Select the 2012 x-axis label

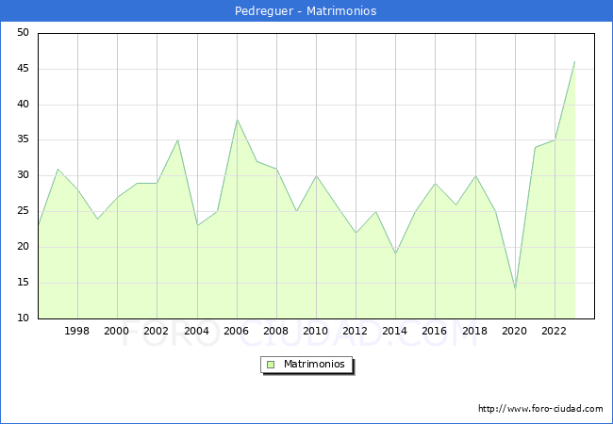pyautogui.click(x=355, y=331)
